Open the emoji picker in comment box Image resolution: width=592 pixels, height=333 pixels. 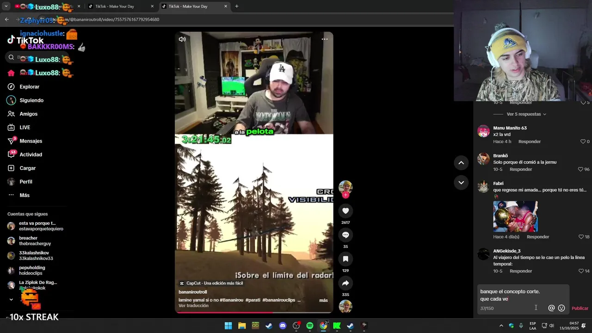[561, 308]
